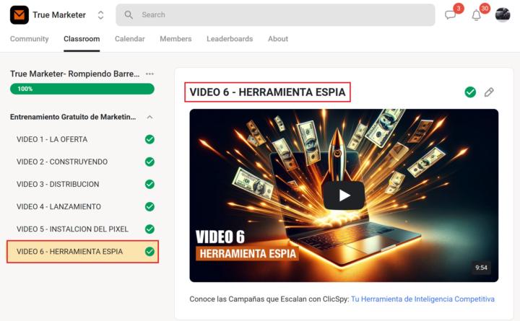Toggle completion check for VIDEO 3
Image resolution: width=520 pixels, height=321 pixels.
click(150, 184)
